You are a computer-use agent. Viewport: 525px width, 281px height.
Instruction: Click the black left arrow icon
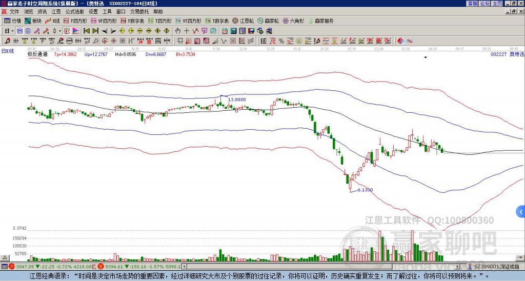(x=105, y=31)
